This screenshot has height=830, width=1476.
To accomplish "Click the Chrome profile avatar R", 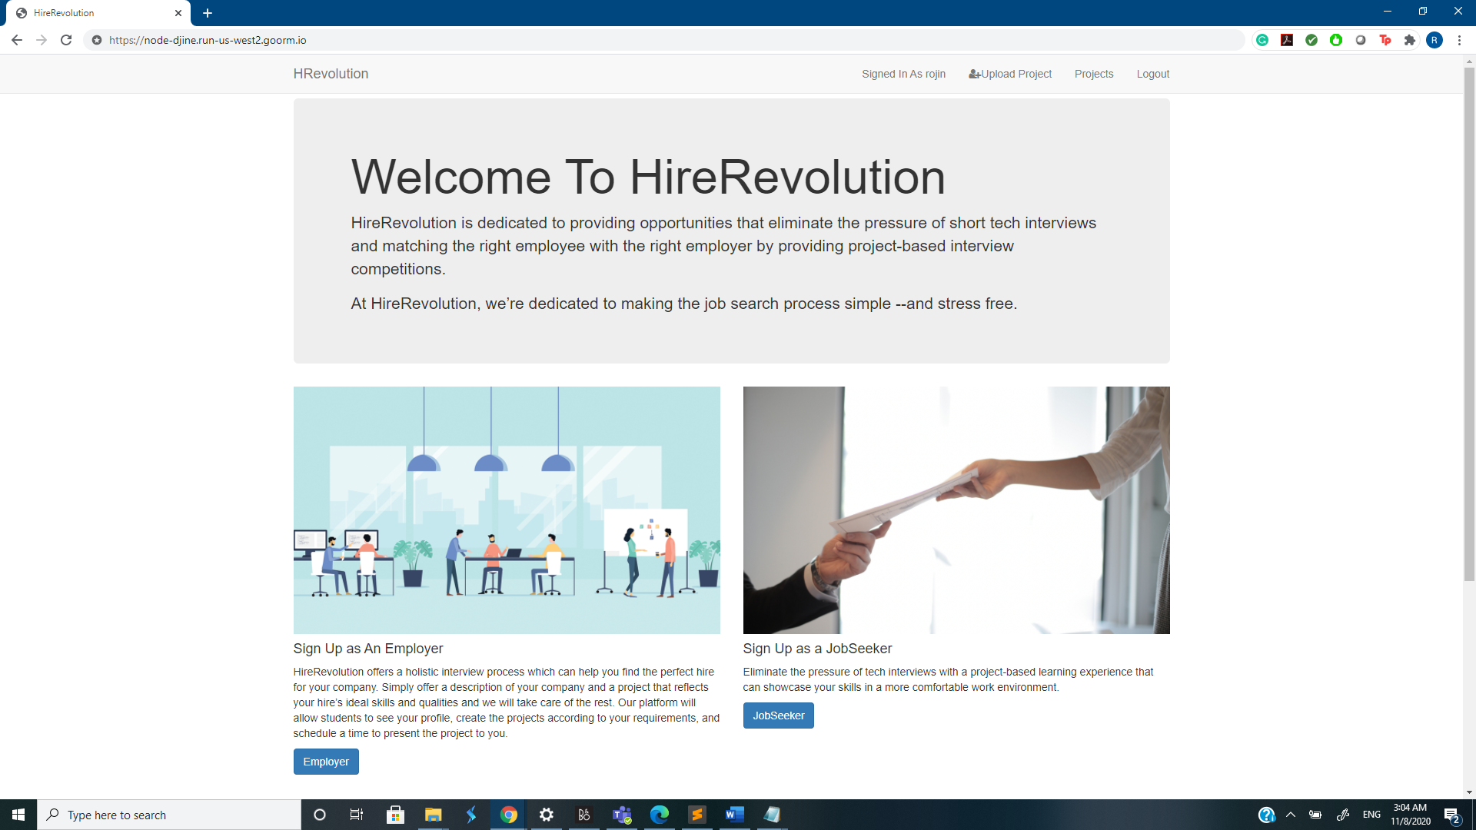I will click(1434, 40).
